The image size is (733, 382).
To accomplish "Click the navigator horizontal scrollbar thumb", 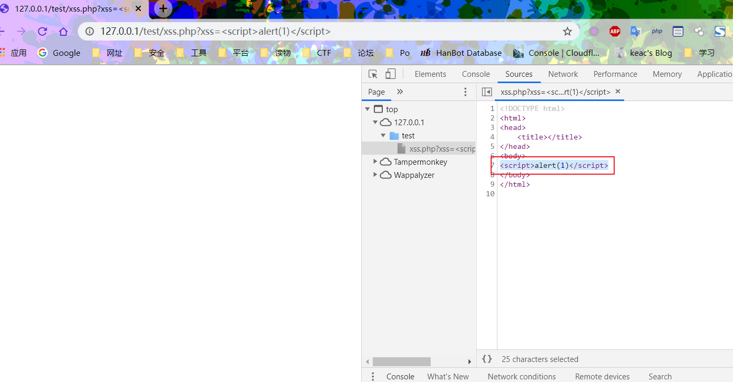I will coord(401,362).
